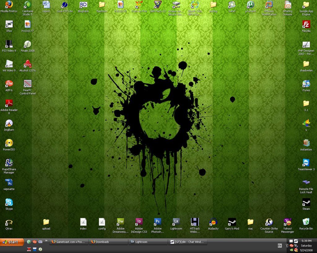Open Adobe Dreamweaver desktop shortcut
The width and height of the screenshot is (317, 253).
(x=120, y=226)
